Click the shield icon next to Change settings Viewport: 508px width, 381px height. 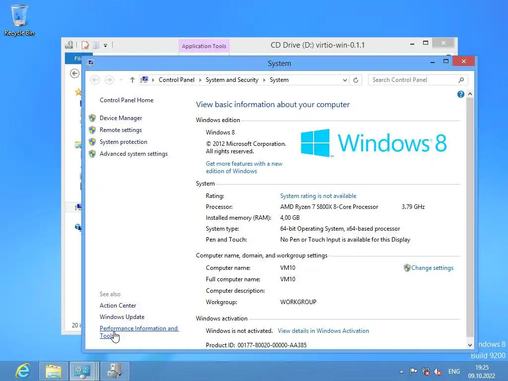click(x=407, y=268)
